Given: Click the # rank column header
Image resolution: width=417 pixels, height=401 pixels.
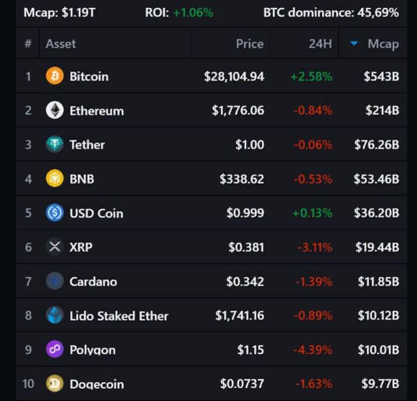Looking at the screenshot, I should click(27, 44).
